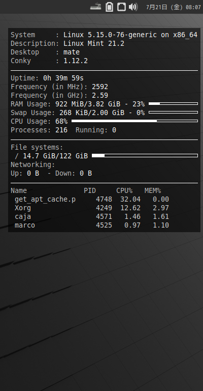
Task: Click the CPU Usage 68% value
Action: click(61, 122)
